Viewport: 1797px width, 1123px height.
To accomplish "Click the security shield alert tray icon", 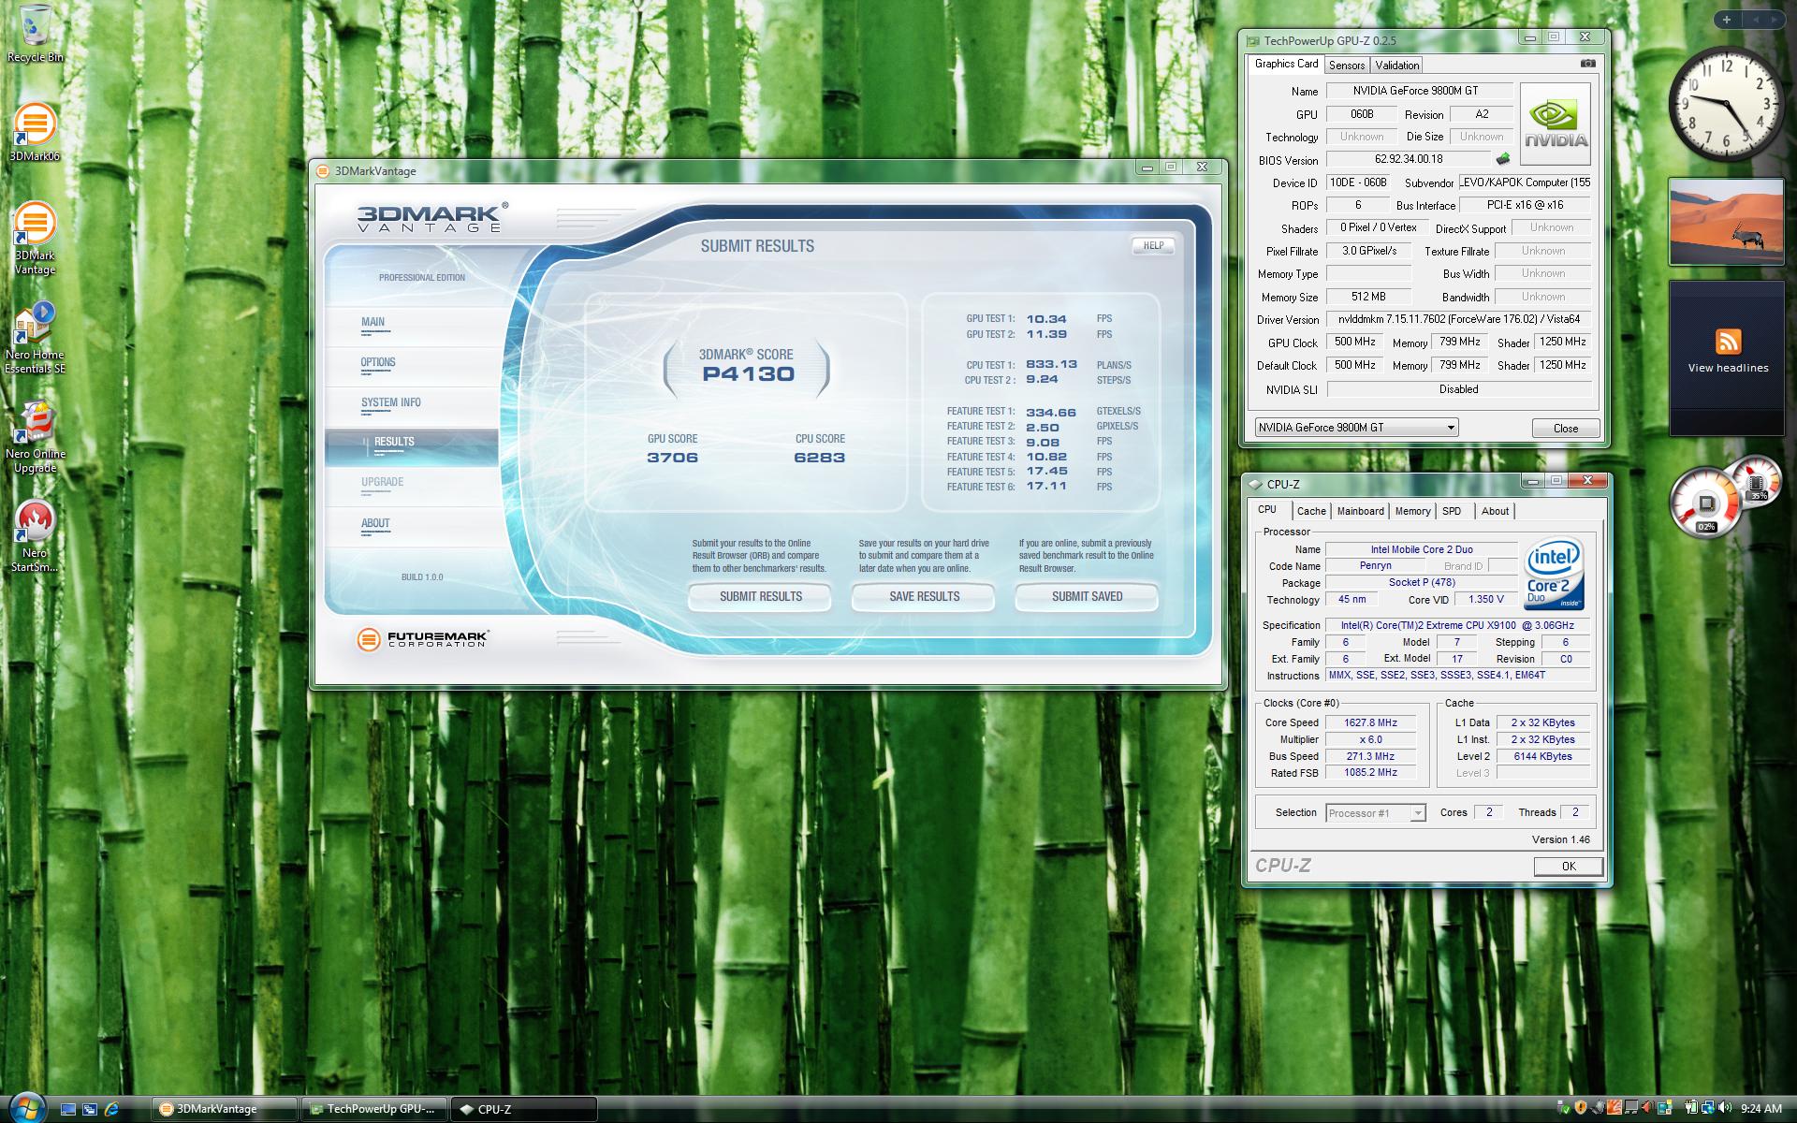I will coord(1581,1109).
